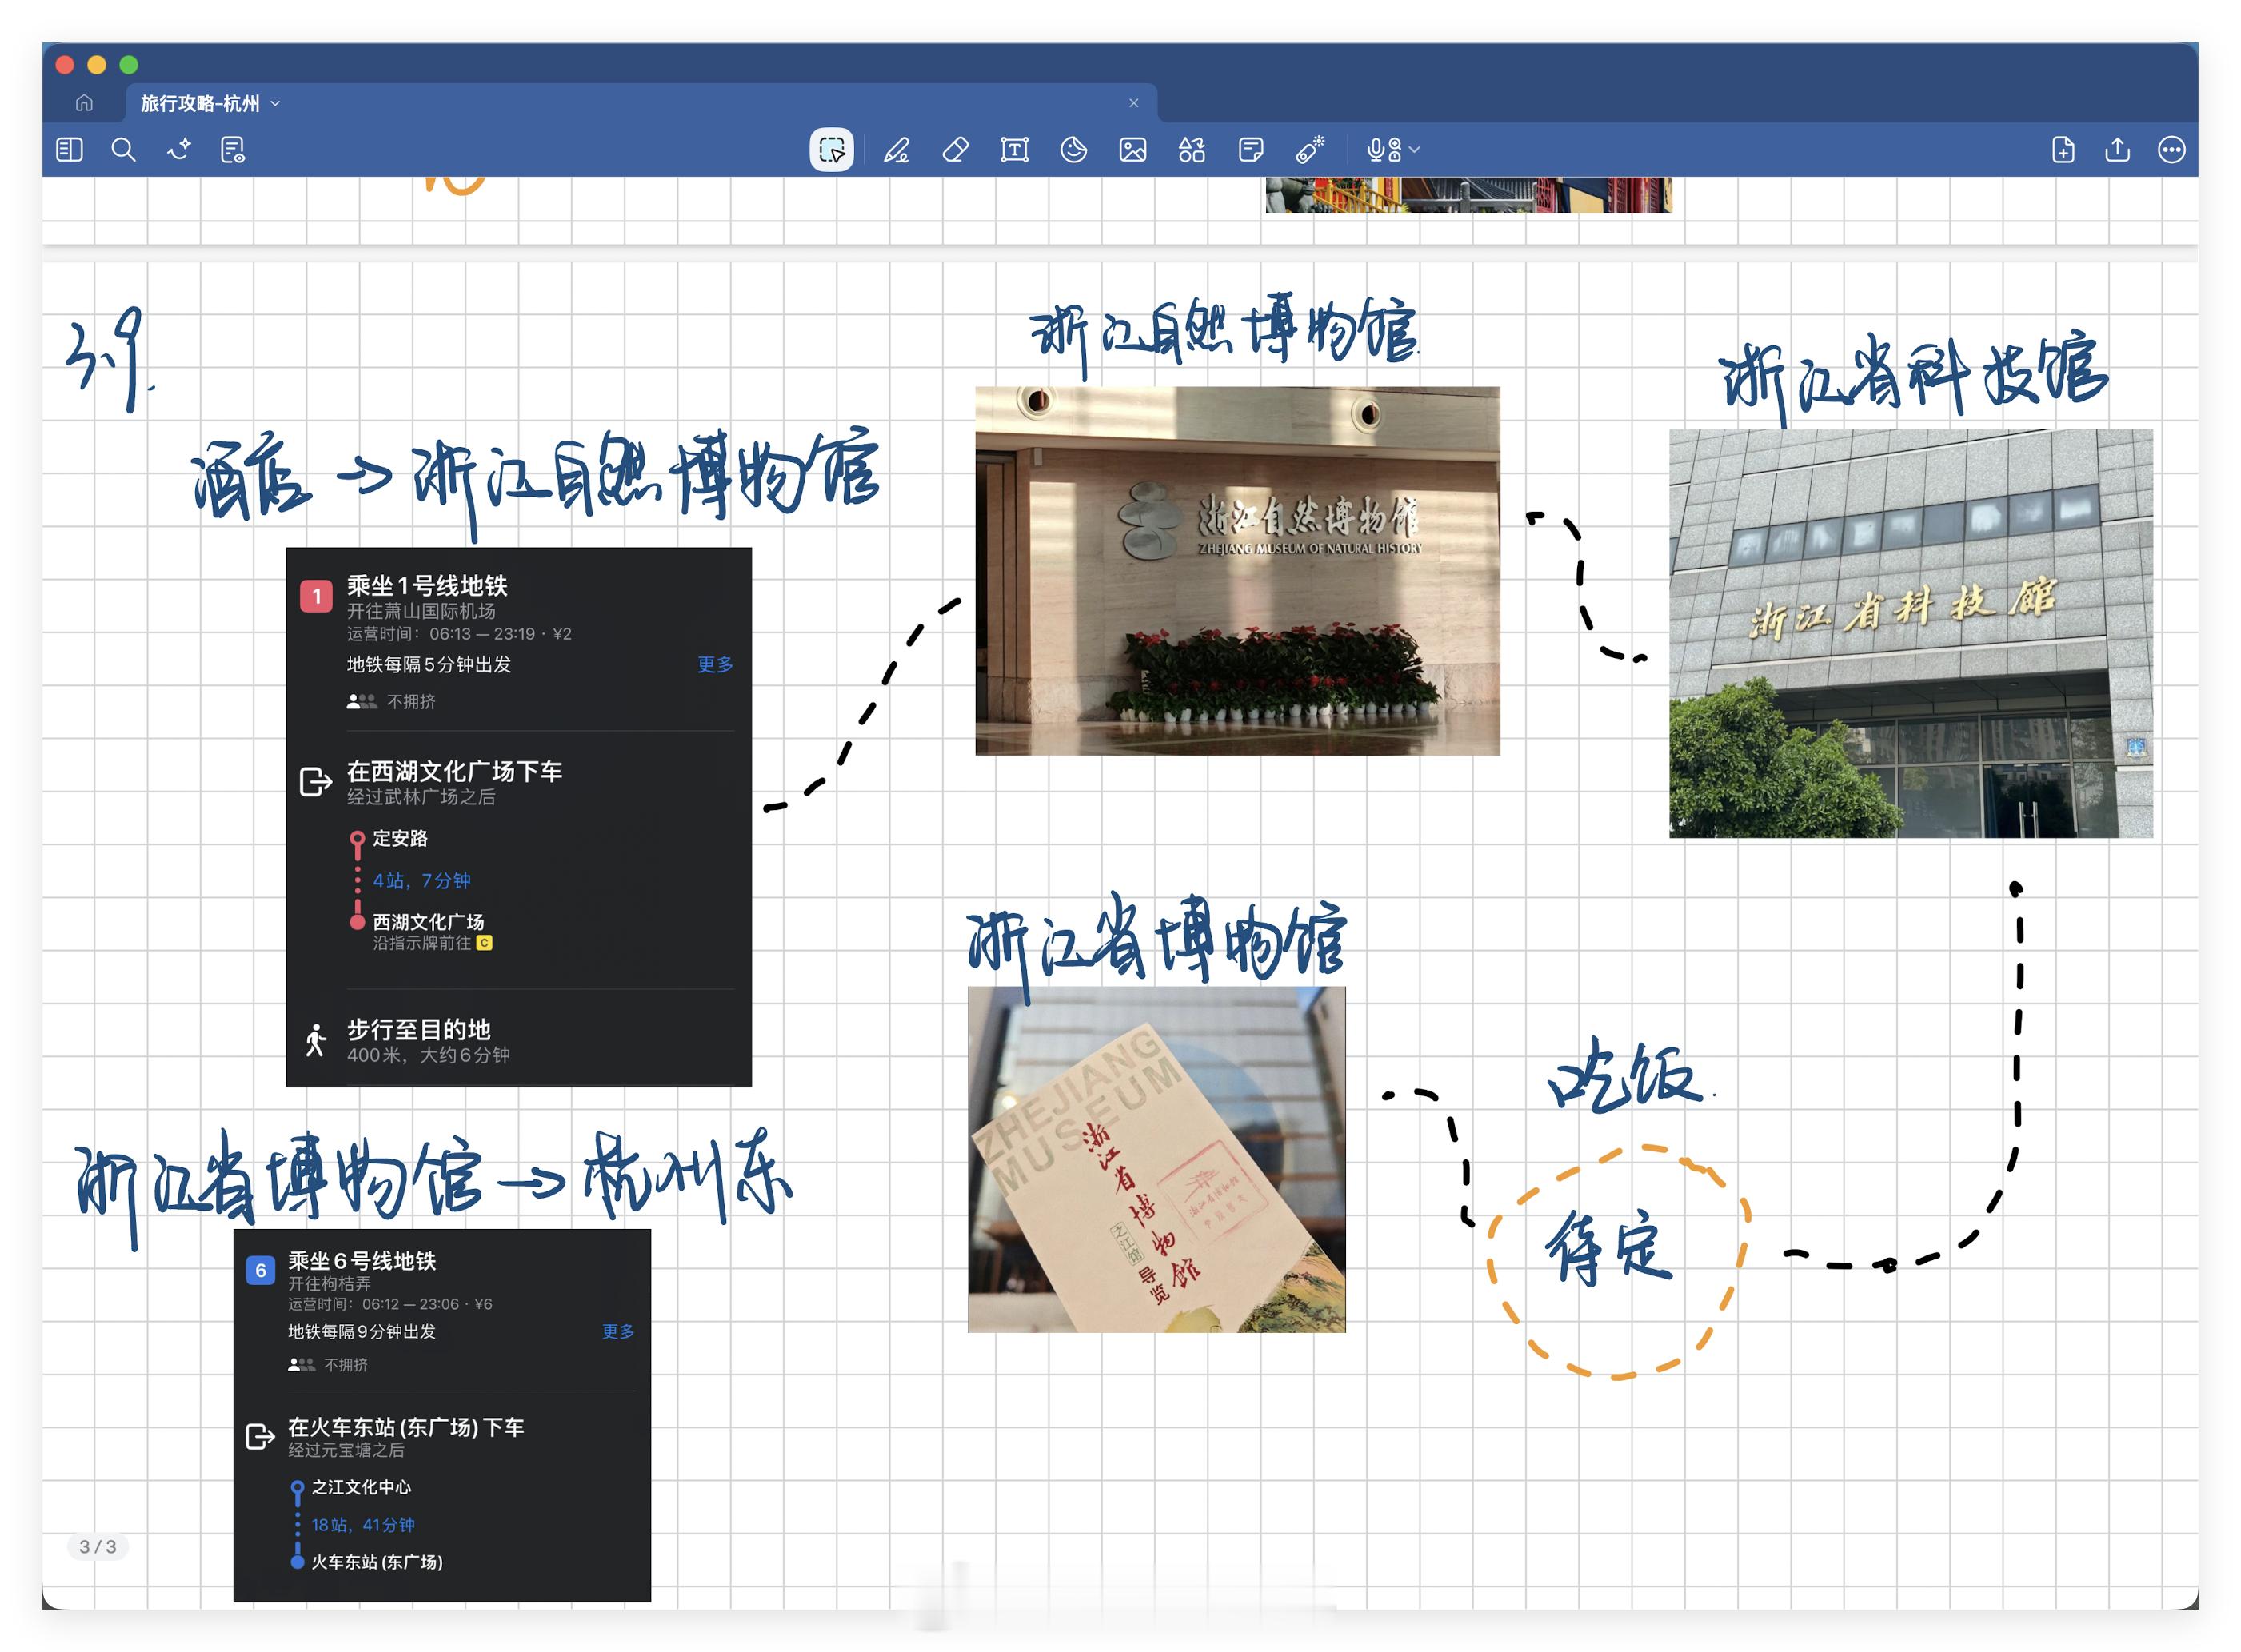Viewport: 2241px width, 1652px height.
Task: Click 更多 link on Line 1 card
Action: 714,665
